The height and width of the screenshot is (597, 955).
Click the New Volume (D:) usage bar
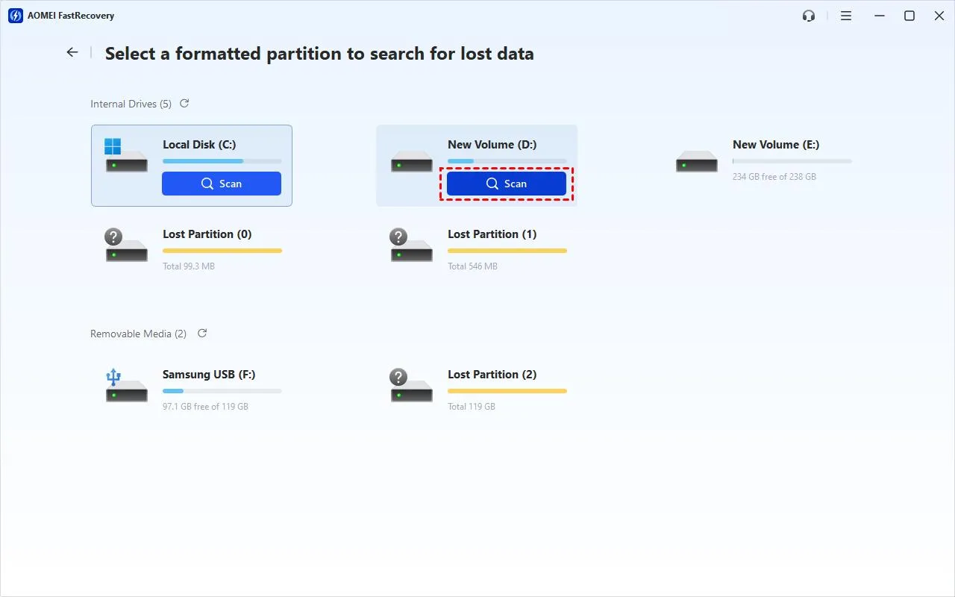(x=507, y=161)
